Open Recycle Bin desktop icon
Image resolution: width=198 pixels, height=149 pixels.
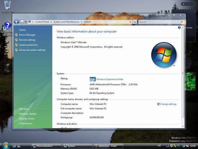pyautogui.click(x=8, y=7)
